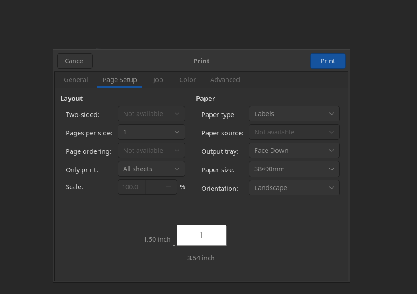Click the Two-sided dropdown
417x294 pixels.
(x=151, y=114)
